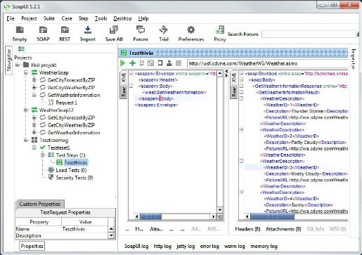
Task: Select the Tesztcsomag test suite
Action: point(53,140)
